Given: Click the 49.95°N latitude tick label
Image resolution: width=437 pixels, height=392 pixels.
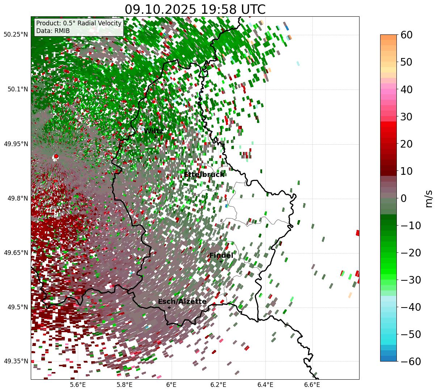Looking at the screenshot, I should click(16, 144).
